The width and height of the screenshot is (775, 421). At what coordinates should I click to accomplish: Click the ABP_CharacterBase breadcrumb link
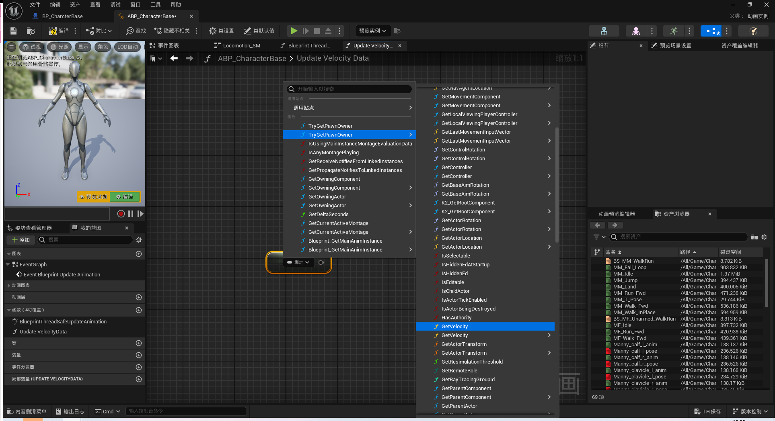[x=252, y=59]
